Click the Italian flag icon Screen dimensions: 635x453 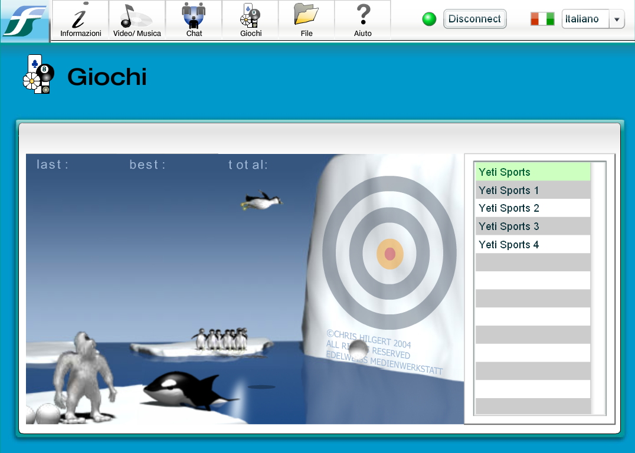(x=542, y=19)
